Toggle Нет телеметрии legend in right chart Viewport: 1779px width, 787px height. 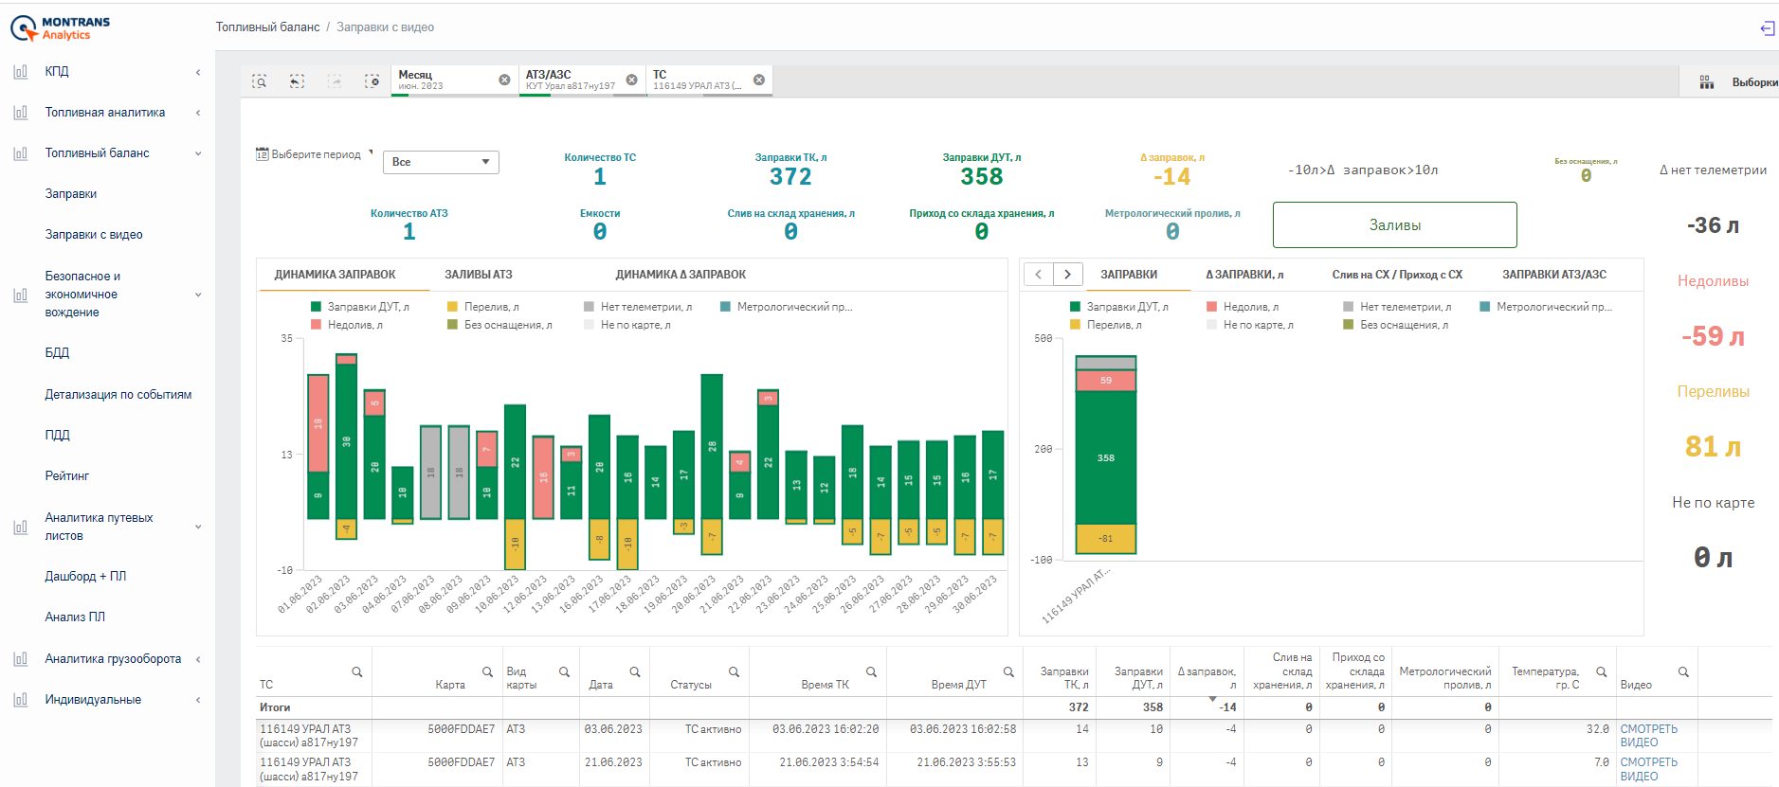[1397, 307]
